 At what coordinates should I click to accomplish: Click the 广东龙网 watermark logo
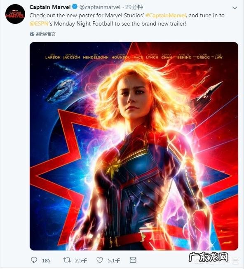point(209,257)
